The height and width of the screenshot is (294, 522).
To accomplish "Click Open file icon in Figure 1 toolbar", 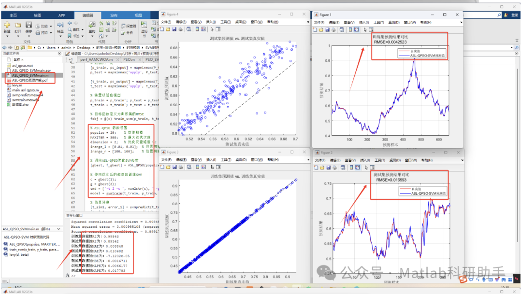I will (x=321, y=29).
